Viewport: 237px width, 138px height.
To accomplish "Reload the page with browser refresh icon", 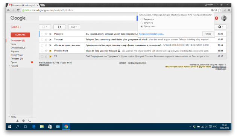I will [18, 10].
